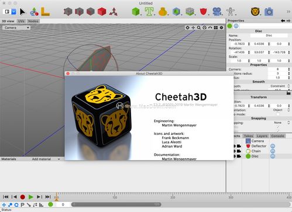Screen dimensions: 292x212
Task: Click the viewport pan cross icon
Action: (x=193, y=27)
